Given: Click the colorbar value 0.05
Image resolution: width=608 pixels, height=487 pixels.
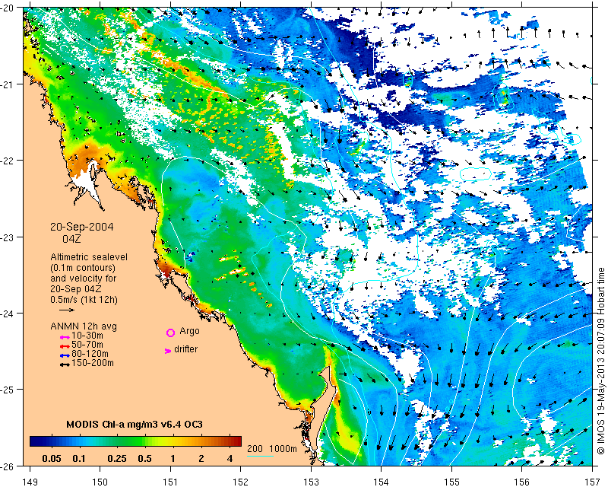Looking at the screenshot, I should (51, 459).
